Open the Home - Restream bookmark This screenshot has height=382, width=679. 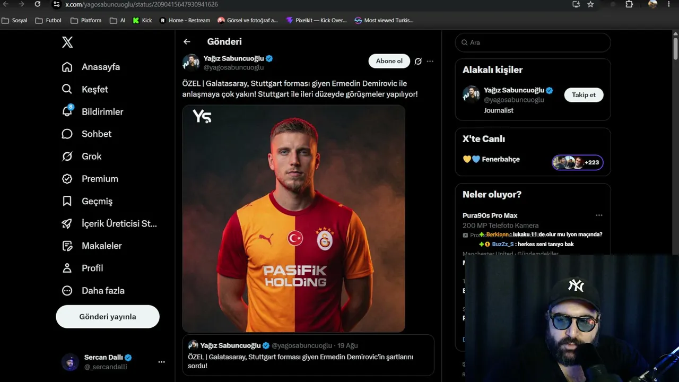185,21
